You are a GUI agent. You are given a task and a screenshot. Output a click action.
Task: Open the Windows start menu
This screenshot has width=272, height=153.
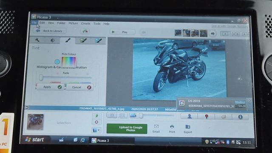point(35,140)
